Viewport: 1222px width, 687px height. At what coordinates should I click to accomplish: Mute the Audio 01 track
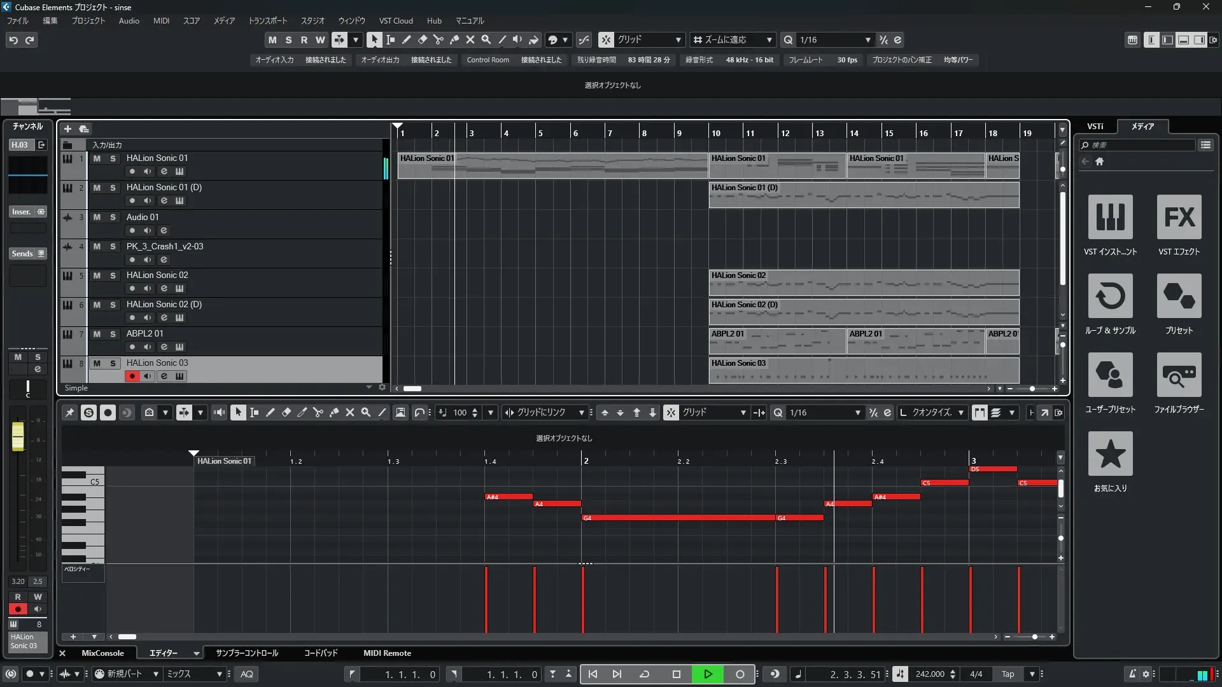point(97,218)
